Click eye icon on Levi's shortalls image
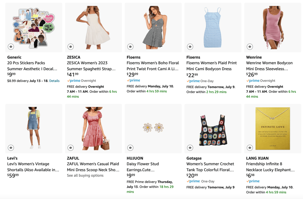The height and width of the screenshot is (199, 303). coord(11,148)
